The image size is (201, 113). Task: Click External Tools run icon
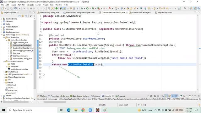[x=98, y=8]
